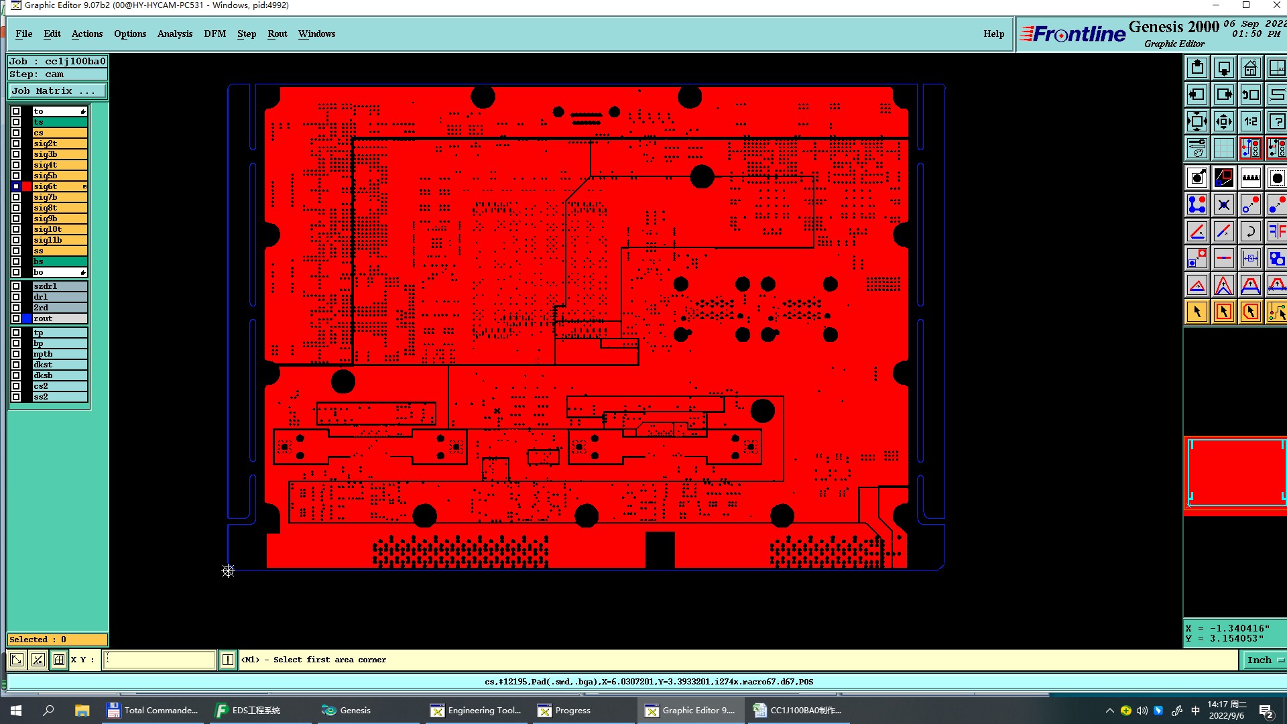
Task: Toggle checkbox for sig3b layer
Action: tap(16, 154)
